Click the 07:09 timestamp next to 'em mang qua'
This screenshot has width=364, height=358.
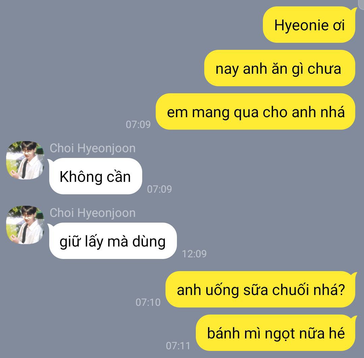pyautogui.click(x=138, y=125)
